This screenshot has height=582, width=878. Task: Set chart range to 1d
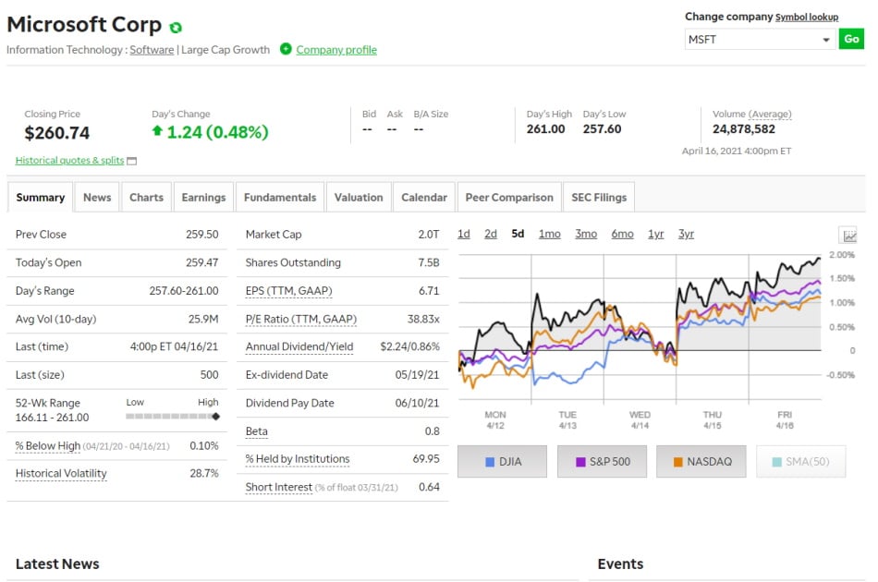[464, 234]
